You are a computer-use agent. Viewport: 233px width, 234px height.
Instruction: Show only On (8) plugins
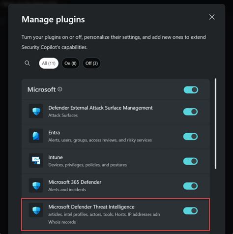pos(70,63)
